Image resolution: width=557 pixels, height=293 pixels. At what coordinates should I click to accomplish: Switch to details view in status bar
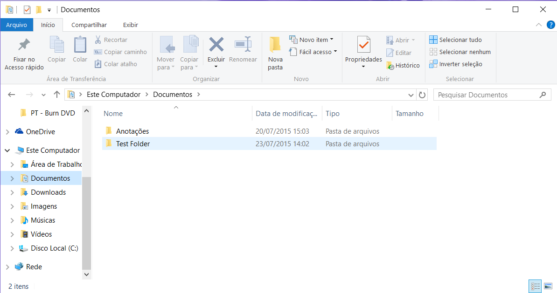click(535, 286)
